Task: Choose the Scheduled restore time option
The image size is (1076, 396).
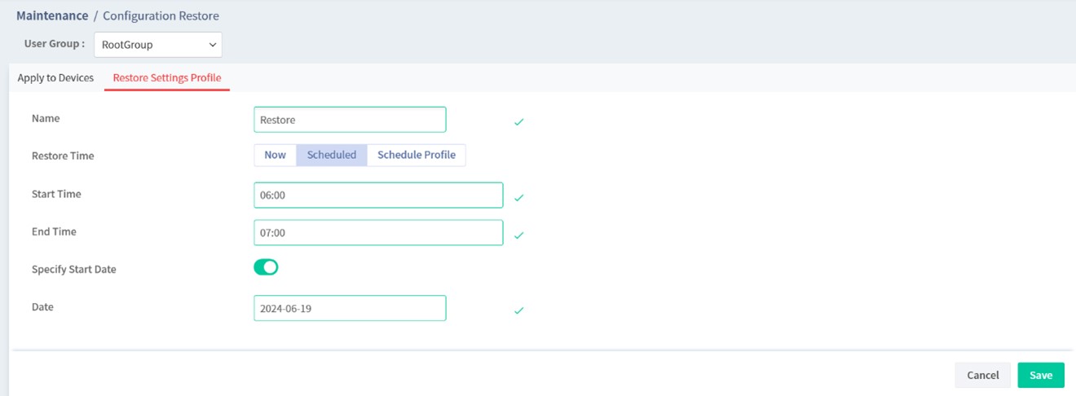Action: (x=332, y=155)
